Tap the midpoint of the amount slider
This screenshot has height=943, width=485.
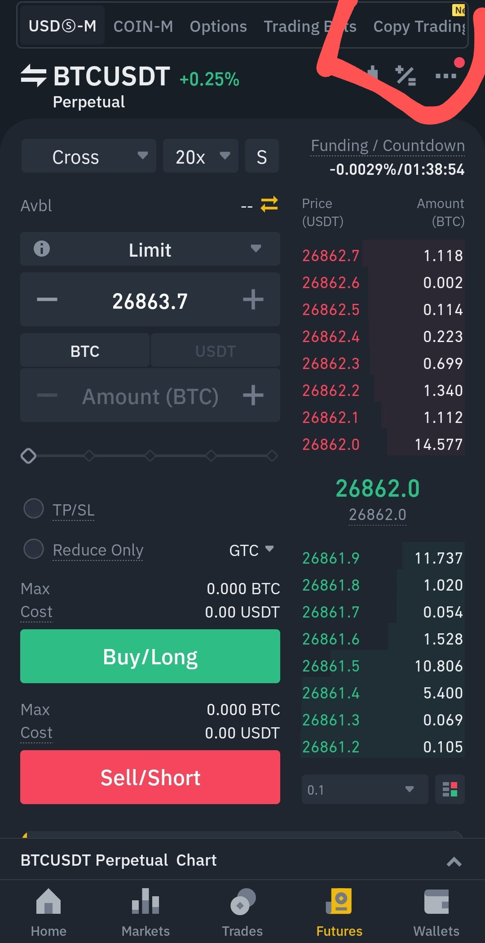[x=150, y=456]
